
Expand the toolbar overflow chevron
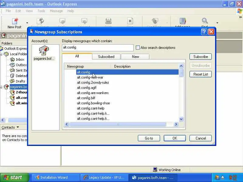pos(240,17)
